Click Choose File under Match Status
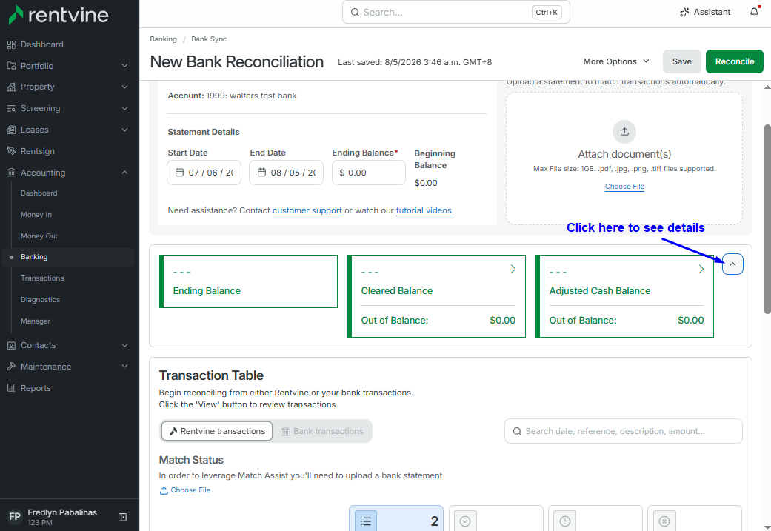 pos(190,490)
